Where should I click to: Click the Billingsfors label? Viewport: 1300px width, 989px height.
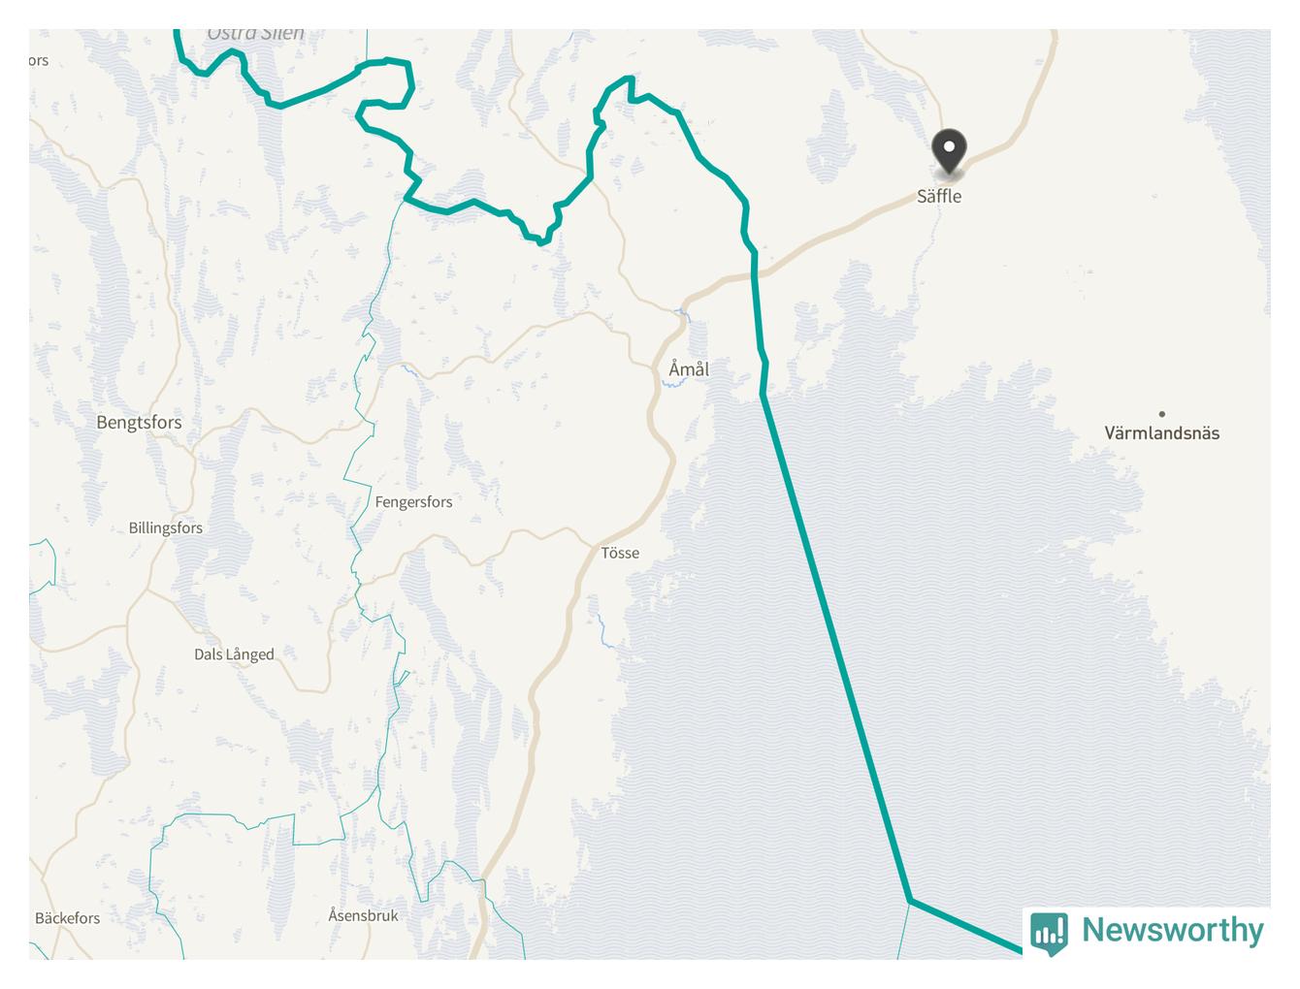166,528
